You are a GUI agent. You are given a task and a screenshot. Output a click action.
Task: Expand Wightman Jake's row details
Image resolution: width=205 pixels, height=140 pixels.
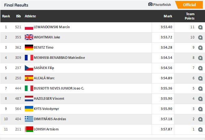[x=200, y=37]
